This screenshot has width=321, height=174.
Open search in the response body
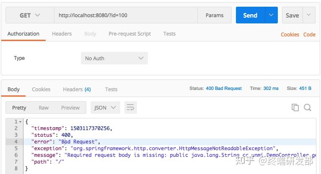point(308,107)
